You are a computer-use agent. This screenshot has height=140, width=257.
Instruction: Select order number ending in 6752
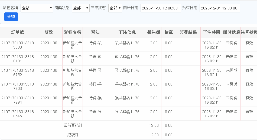pyautogui.click(x=18, y=73)
